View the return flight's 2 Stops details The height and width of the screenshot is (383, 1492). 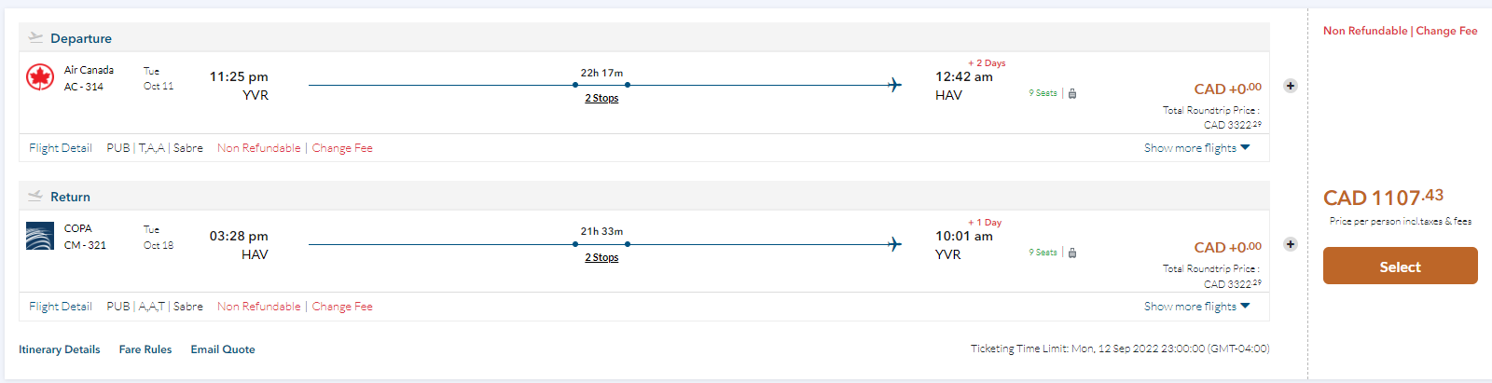(x=601, y=258)
